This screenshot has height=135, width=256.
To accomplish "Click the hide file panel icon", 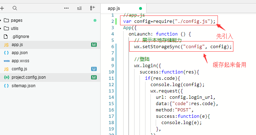I will click(x=93, y=8).
